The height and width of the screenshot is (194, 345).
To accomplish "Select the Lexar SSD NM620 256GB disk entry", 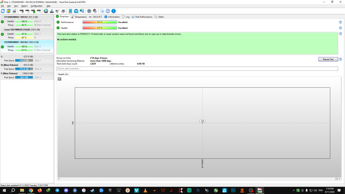I will 27,34.
